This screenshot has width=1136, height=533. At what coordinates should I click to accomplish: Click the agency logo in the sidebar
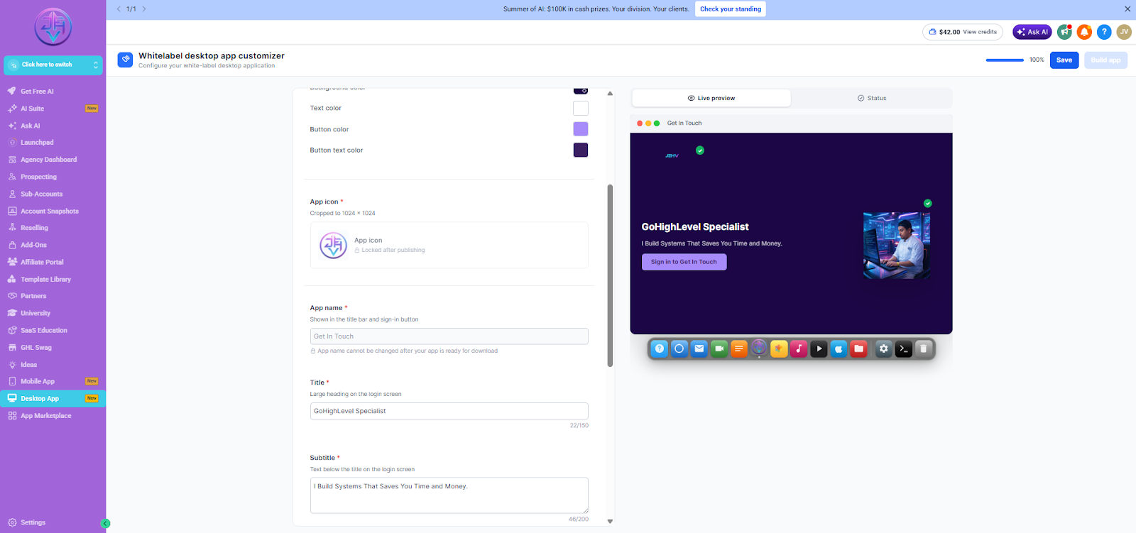click(x=53, y=27)
